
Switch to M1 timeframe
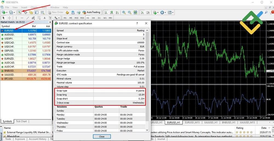coord(65,18)
